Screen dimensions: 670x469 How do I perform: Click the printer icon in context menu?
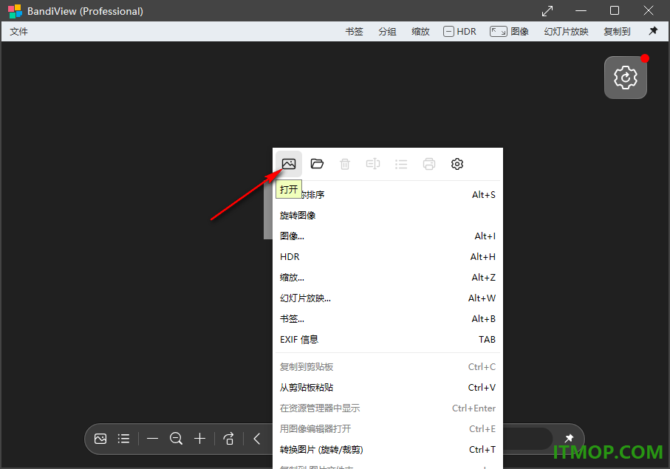429,164
